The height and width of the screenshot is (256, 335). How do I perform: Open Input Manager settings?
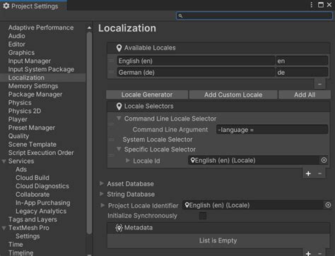tap(30, 61)
